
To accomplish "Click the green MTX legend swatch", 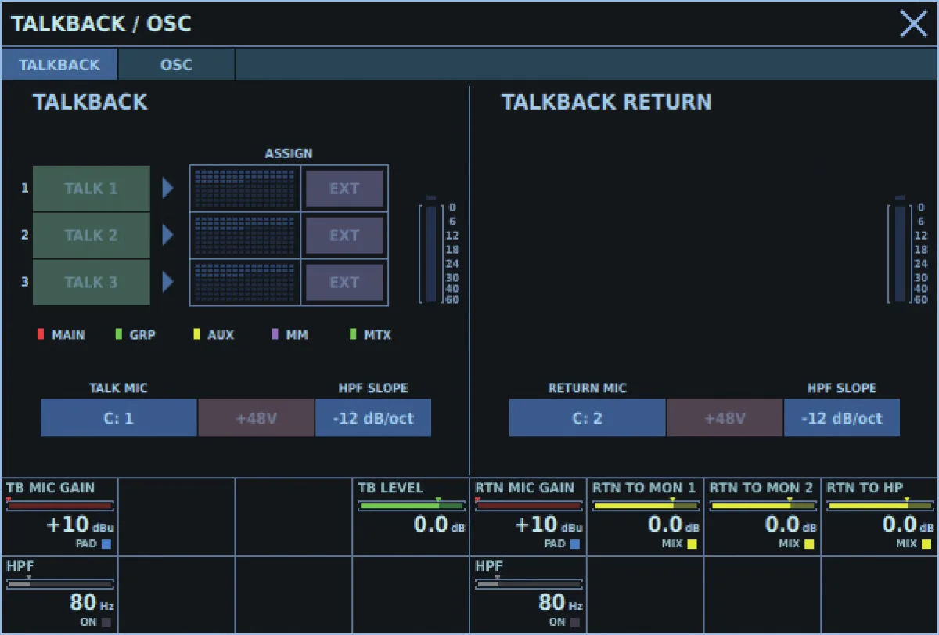I will [353, 335].
